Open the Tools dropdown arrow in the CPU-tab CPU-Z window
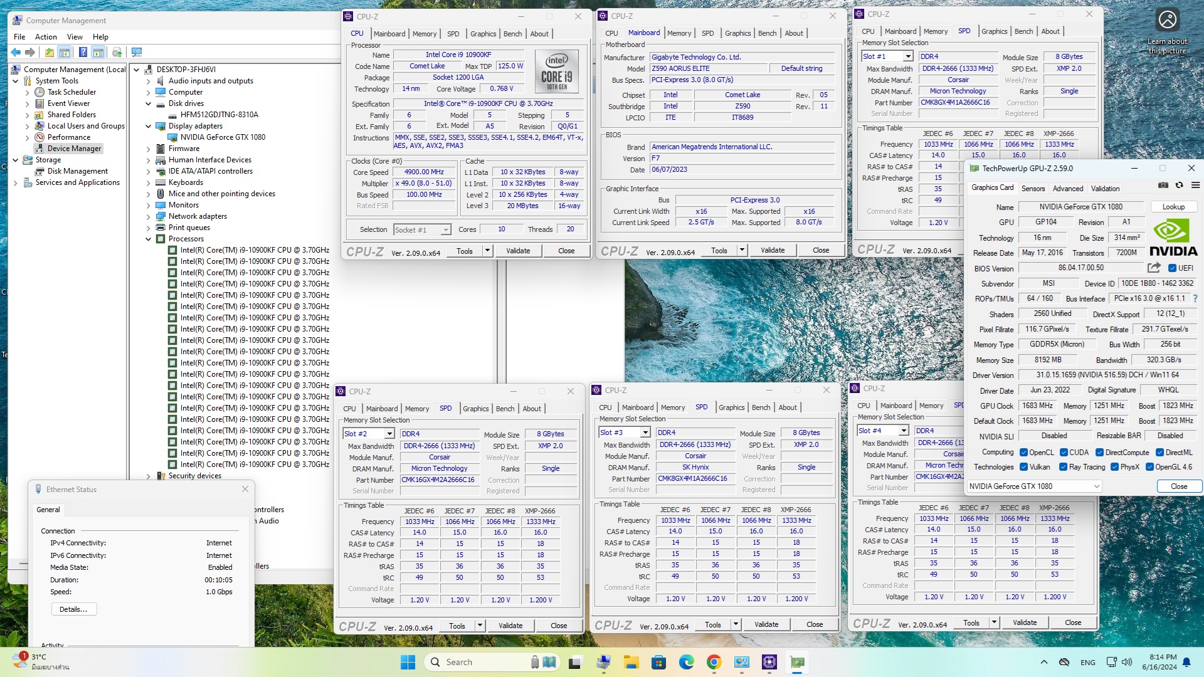Image resolution: width=1204 pixels, height=677 pixels. [x=487, y=251]
